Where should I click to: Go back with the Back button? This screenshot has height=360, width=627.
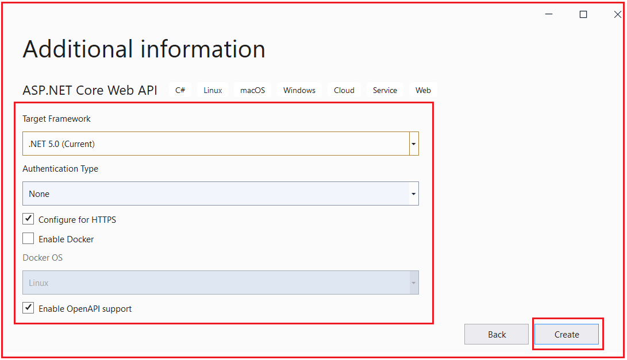point(496,334)
